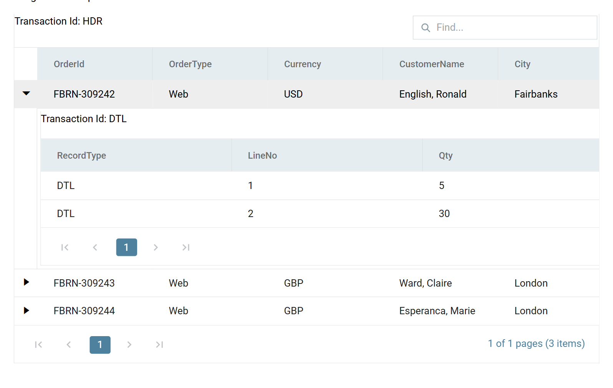Viewport: 613px width, 388px height.
Task: Click the USD currency cell
Action: click(325, 94)
